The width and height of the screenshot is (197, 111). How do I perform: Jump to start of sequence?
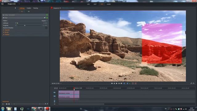(112, 83)
